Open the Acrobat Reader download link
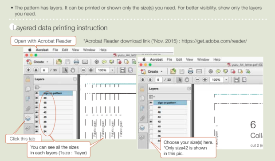 214,41
